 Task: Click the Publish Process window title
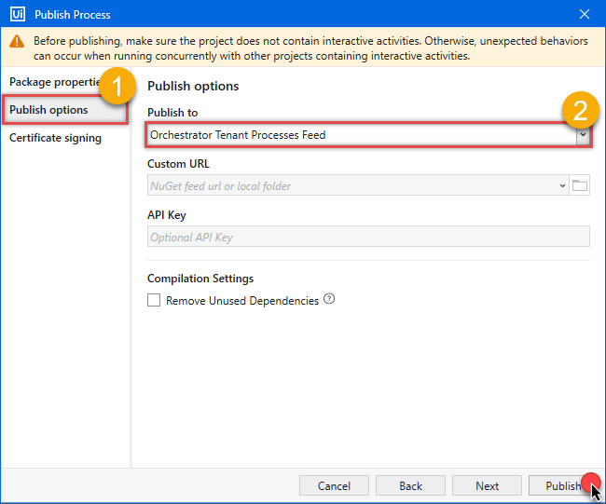[73, 15]
